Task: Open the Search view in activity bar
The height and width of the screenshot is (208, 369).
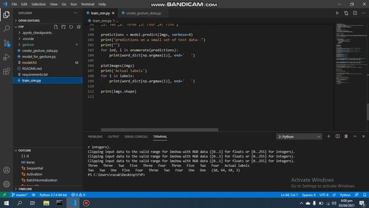Action: [x=6, y=29]
